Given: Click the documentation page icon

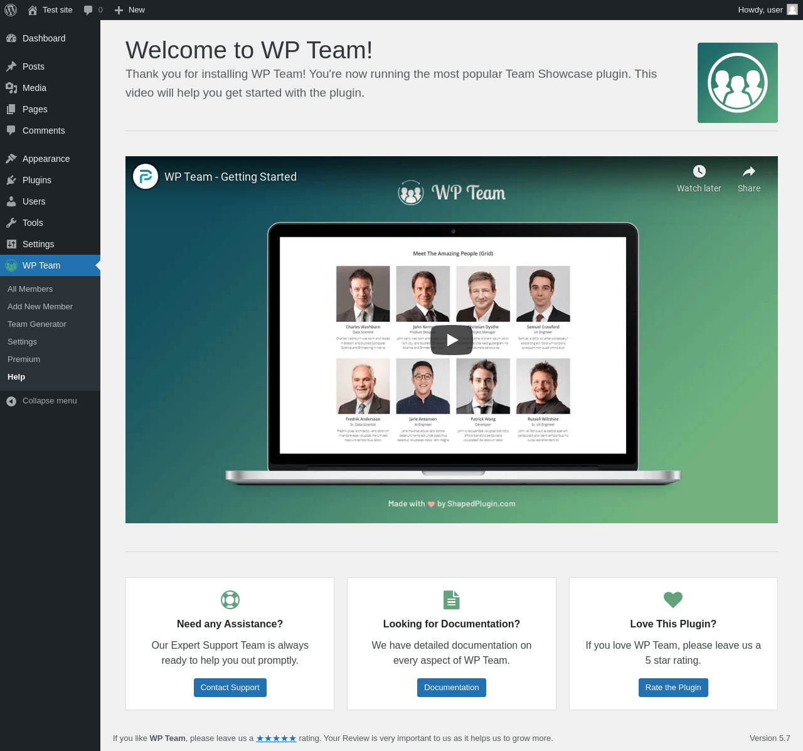Looking at the screenshot, I should pyautogui.click(x=452, y=600).
